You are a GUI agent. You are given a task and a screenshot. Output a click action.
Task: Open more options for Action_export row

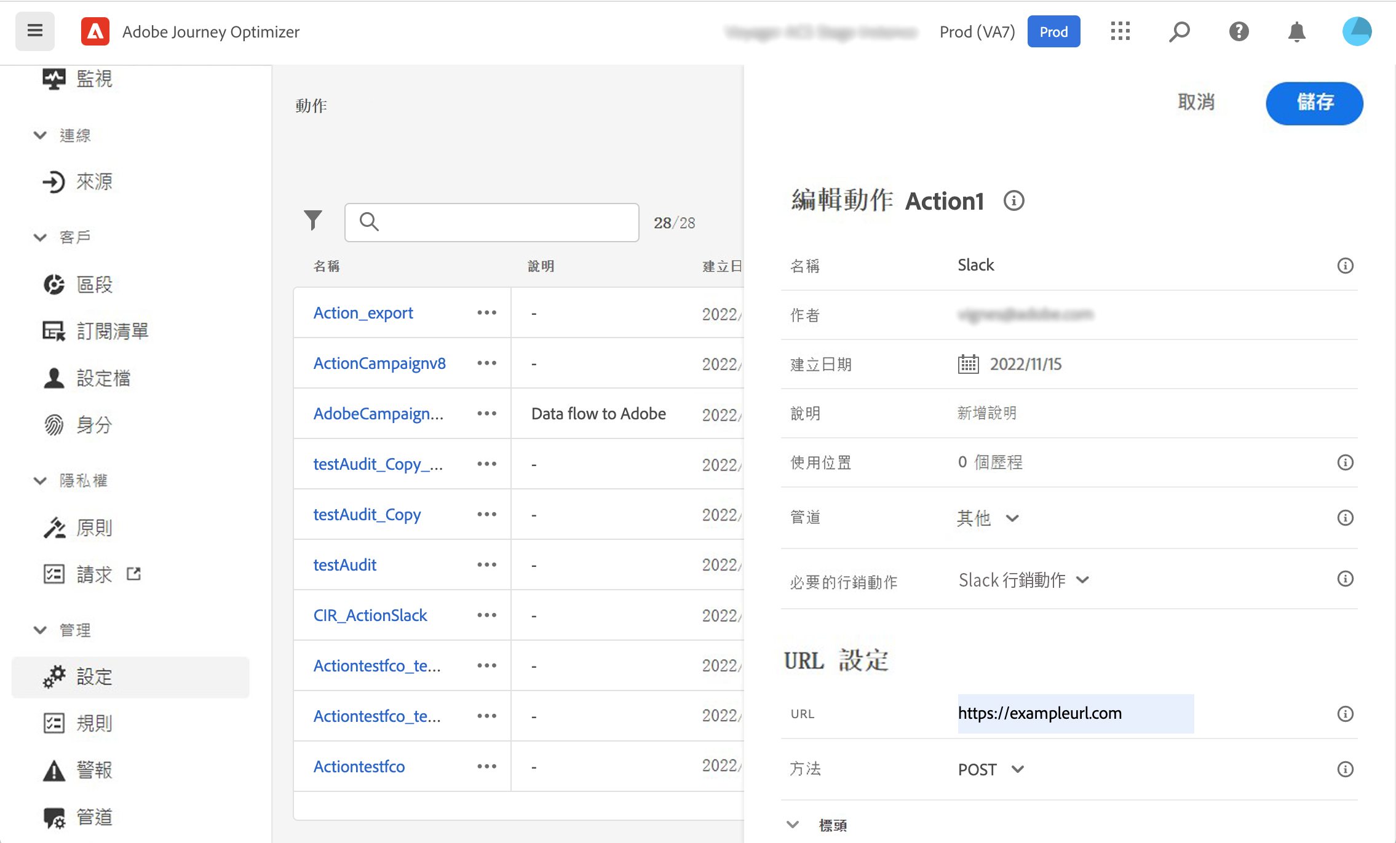[486, 313]
